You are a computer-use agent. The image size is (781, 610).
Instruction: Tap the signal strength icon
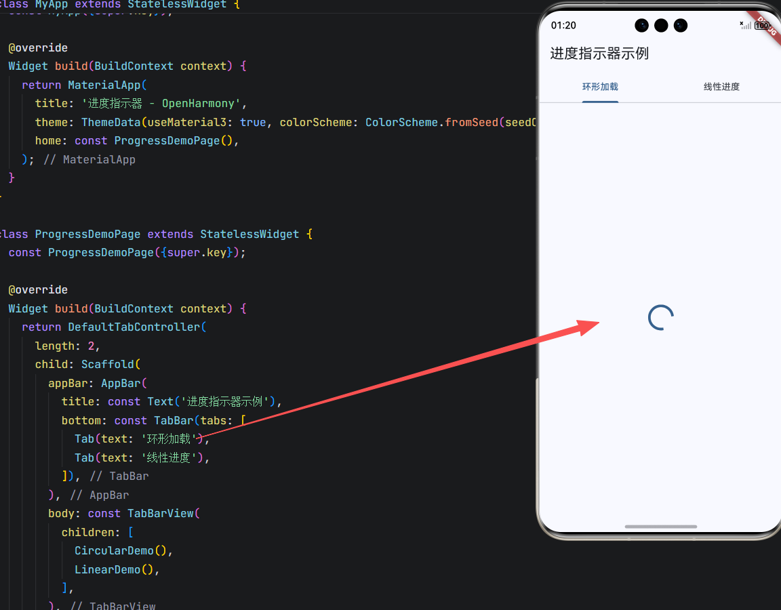click(746, 25)
